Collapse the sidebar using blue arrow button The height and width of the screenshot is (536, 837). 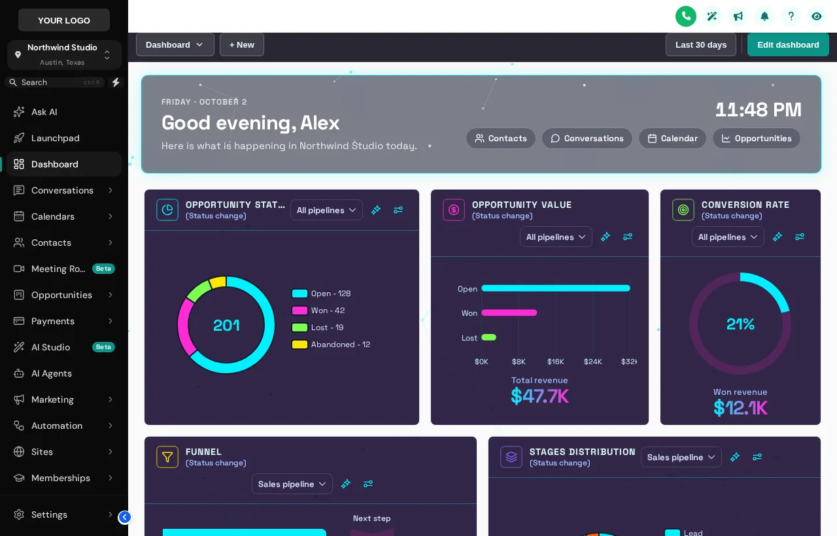pos(124,517)
